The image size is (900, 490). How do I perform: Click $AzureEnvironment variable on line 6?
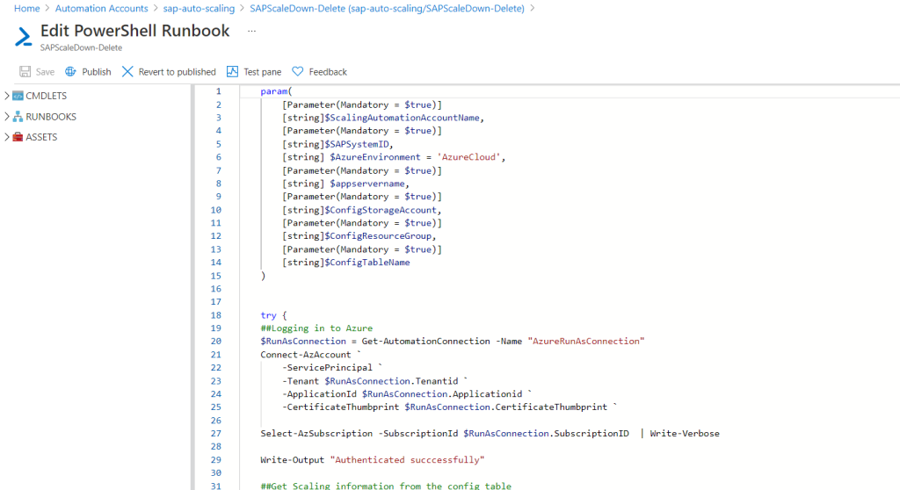tap(375, 157)
